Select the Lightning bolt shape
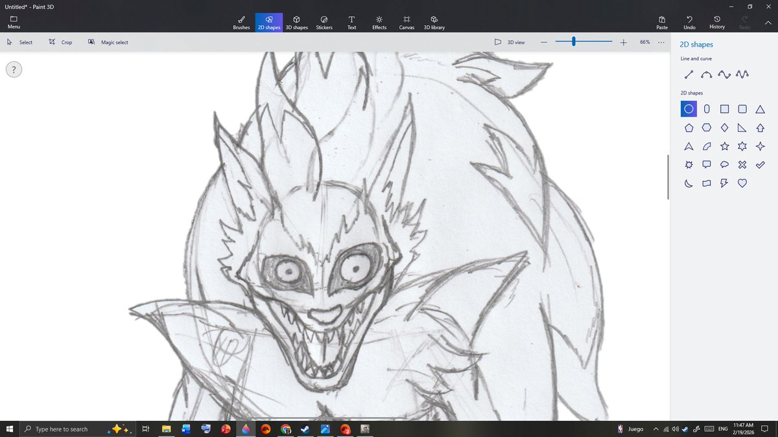 pyautogui.click(x=725, y=183)
